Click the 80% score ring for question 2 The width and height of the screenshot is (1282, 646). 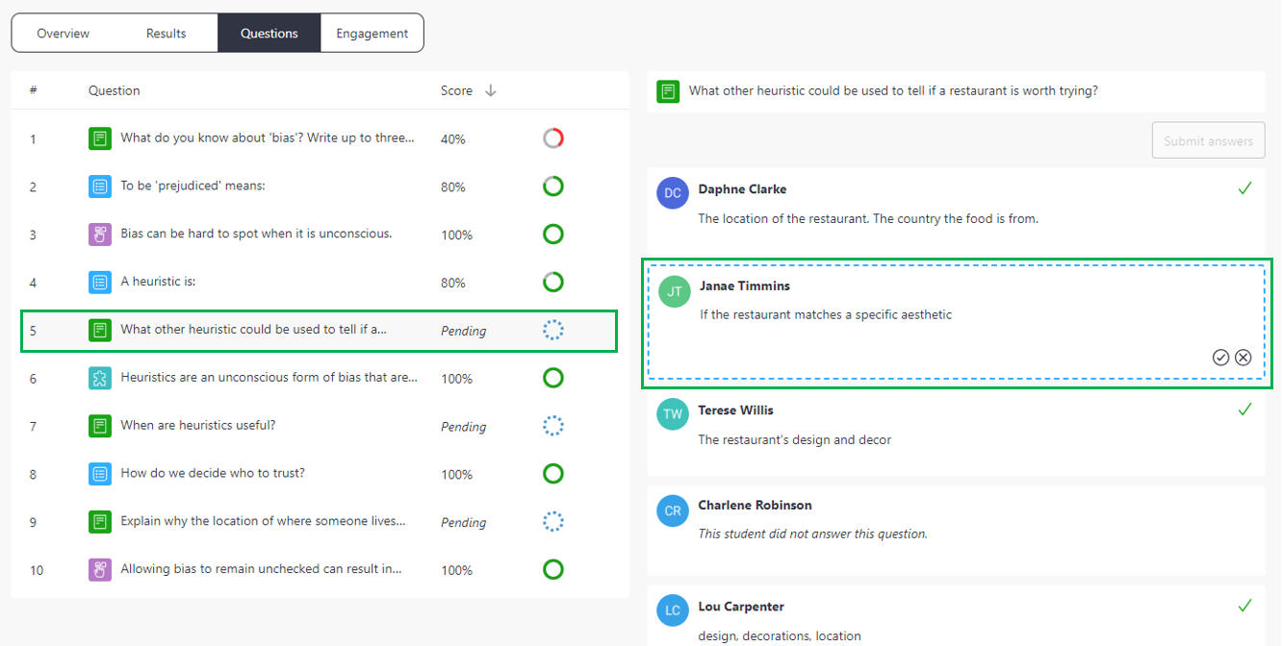point(553,186)
